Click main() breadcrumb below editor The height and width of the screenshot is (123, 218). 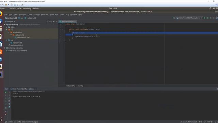pyautogui.click(x=80, y=86)
